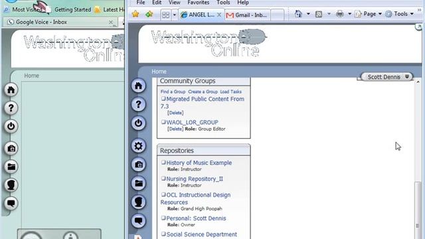Open folder icon in ANGEL sidebar
Image resolution: width=425 pixels, height=239 pixels.
[139, 183]
